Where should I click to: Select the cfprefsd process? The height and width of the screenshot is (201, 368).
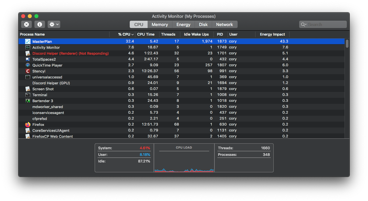tap(40, 119)
